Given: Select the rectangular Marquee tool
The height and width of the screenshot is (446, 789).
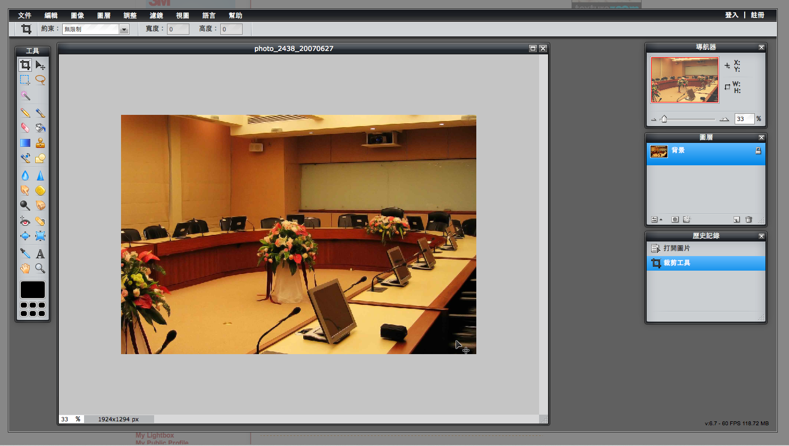Looking at the screenshot, I should tap(25, 80).
